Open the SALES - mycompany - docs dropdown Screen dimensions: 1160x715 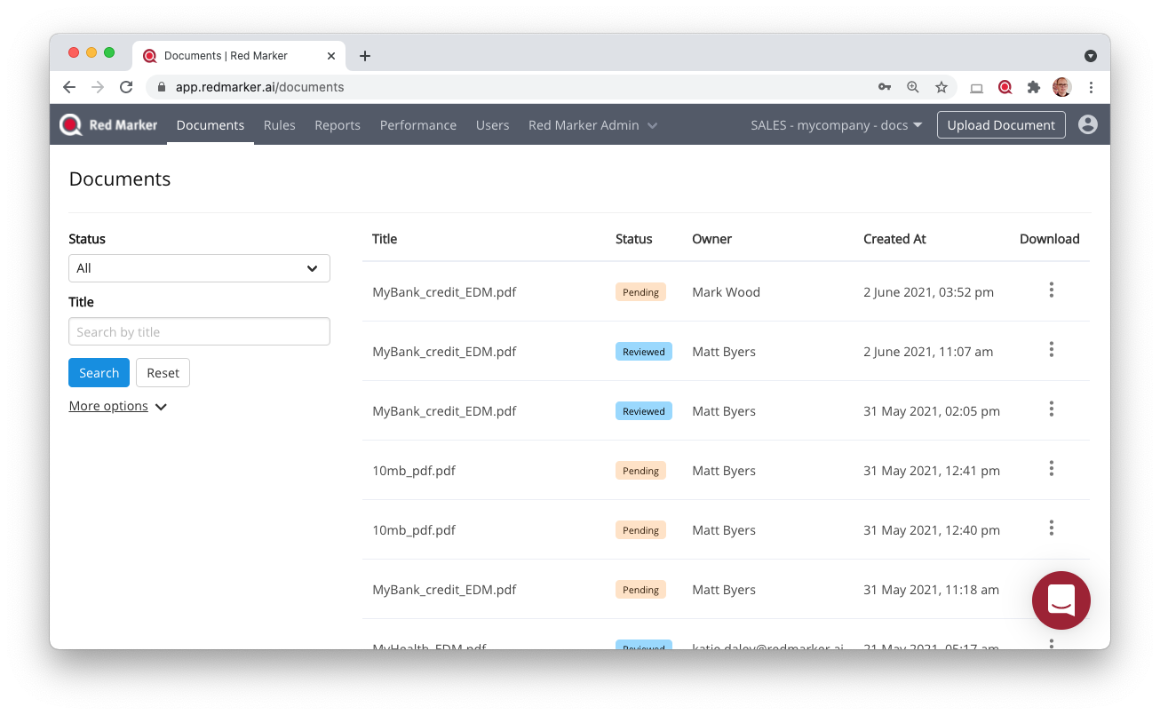pos(837,125)
